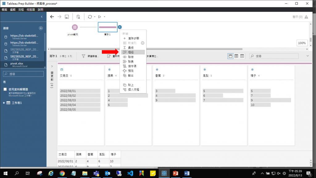Open 流程 flow menu
The image size is (316, 178).
point(21,10)
